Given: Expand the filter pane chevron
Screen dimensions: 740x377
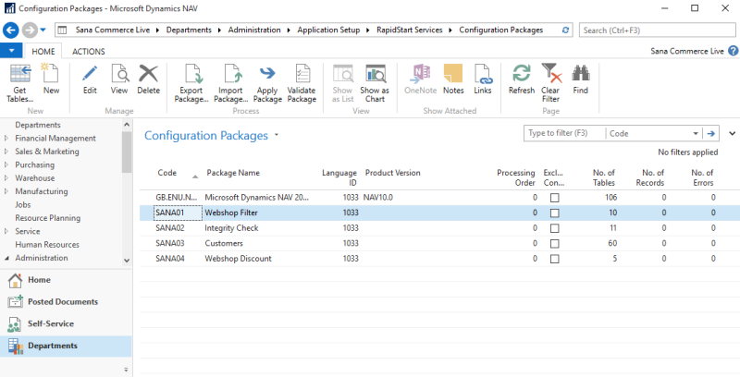Looking at the screenshot, I should [732, 134].
